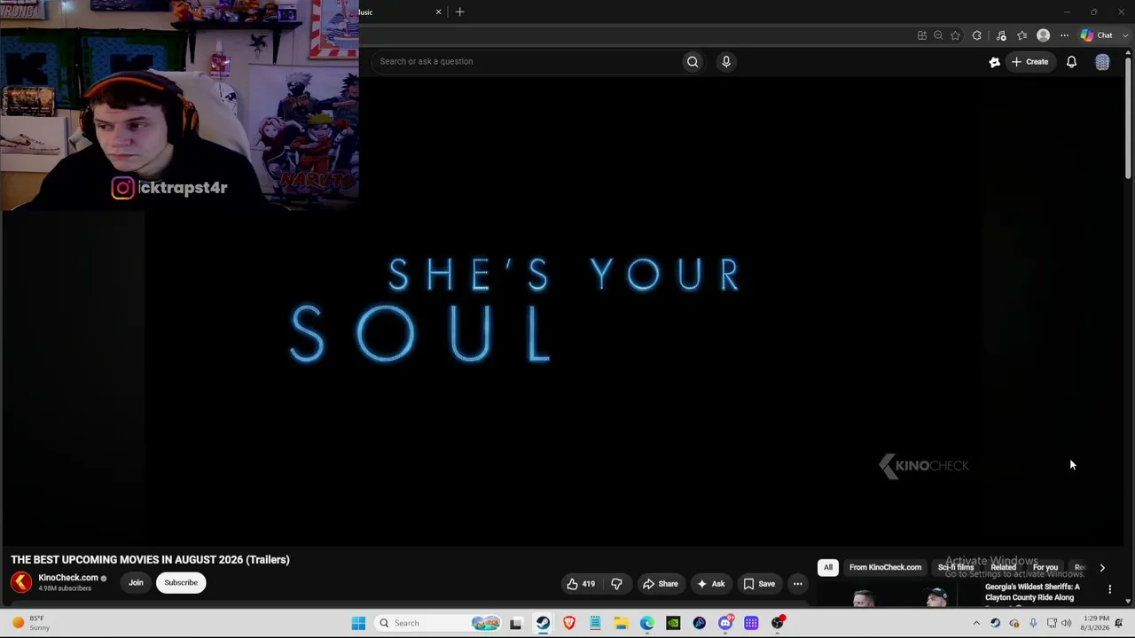Viewport: 1135px width, 638px height.
Task: Focus the 'Search or ask a question' field
Action: coord(528,61)
